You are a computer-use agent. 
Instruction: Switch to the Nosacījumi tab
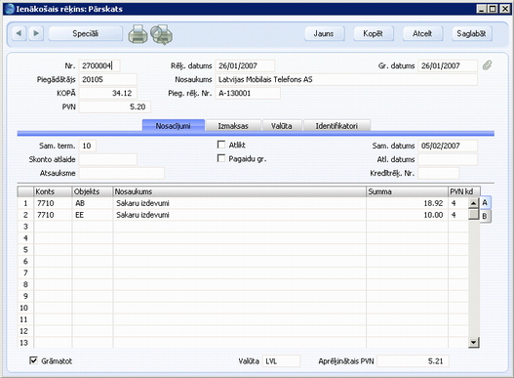pos(174,125)
